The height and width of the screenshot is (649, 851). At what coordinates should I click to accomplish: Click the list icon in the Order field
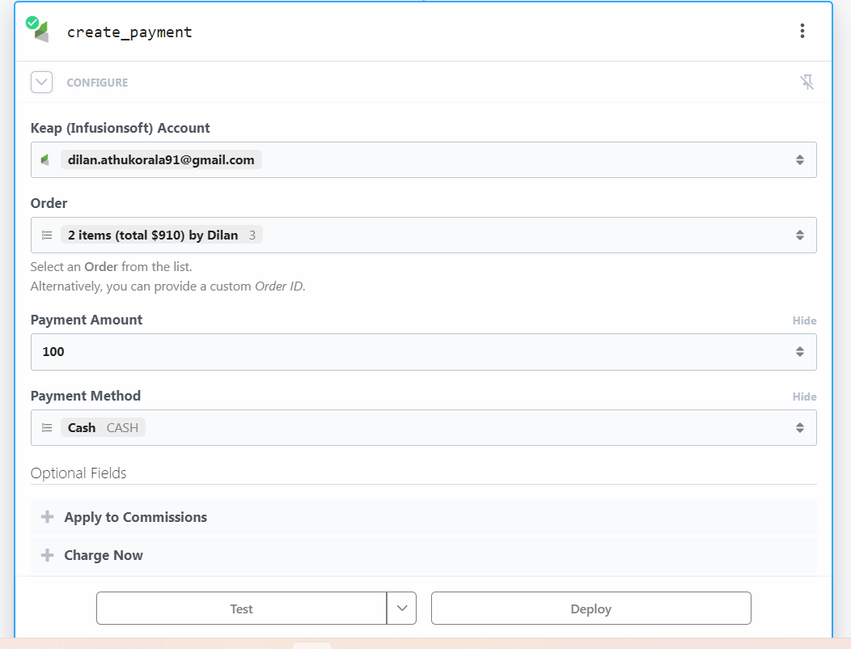(47, 235)
